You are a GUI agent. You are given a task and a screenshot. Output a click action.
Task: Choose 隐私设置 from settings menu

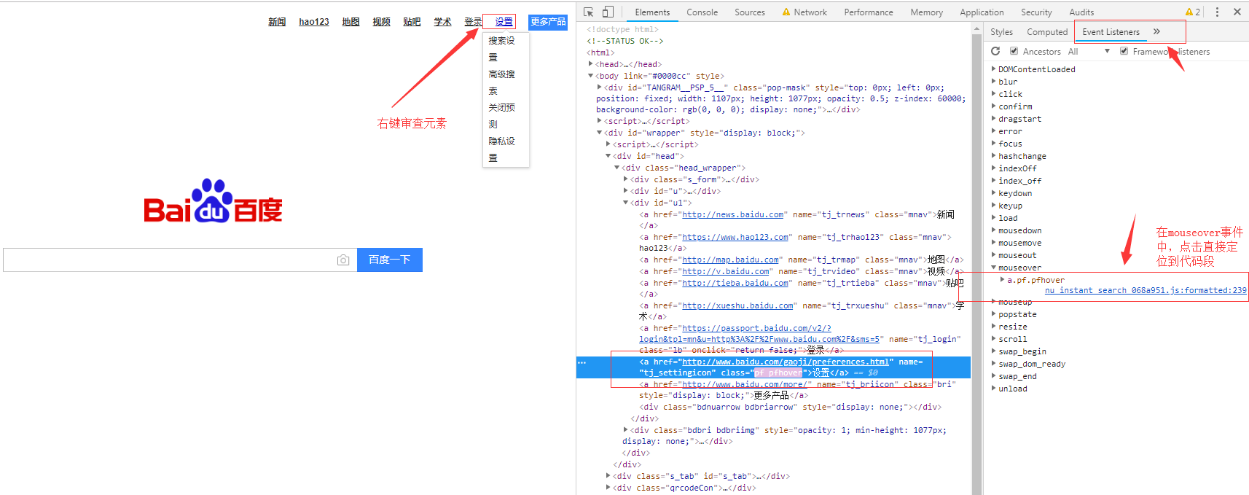point(502,149)
